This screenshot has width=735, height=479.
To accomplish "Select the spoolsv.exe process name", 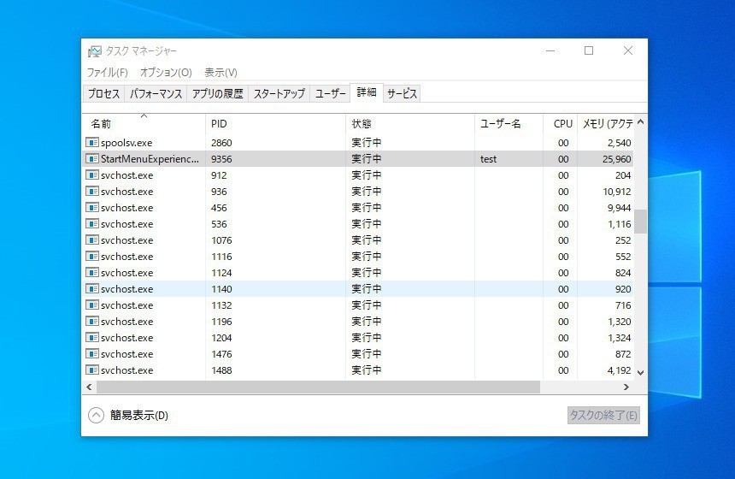I will (x=126, y=143).
